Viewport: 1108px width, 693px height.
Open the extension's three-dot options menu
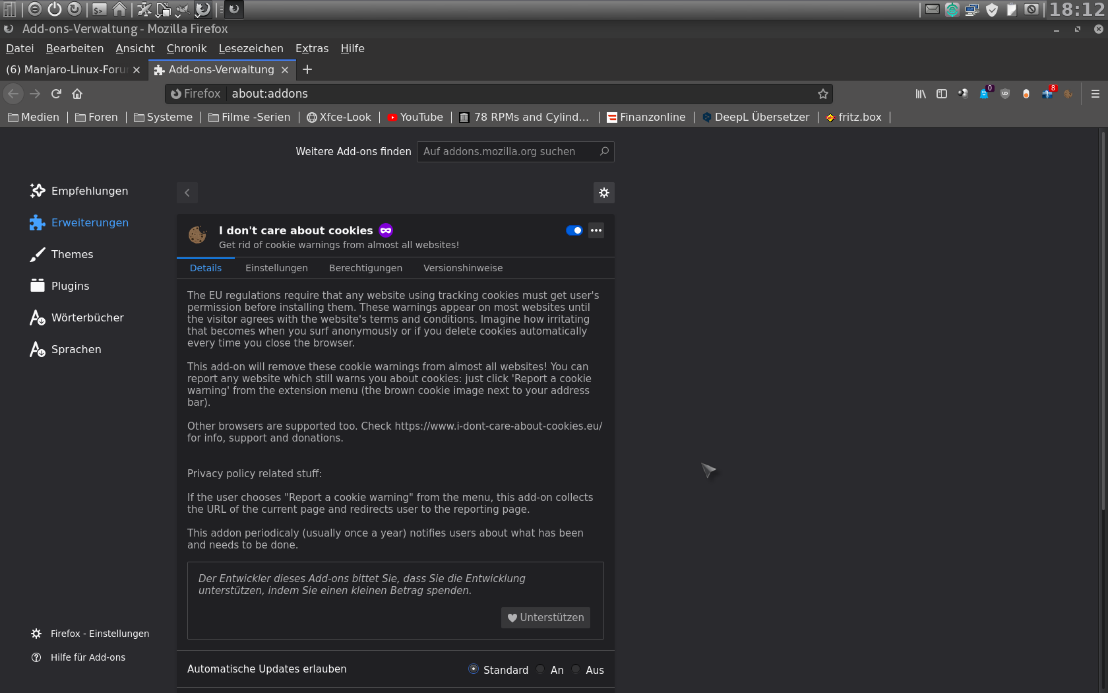point(596,230)
